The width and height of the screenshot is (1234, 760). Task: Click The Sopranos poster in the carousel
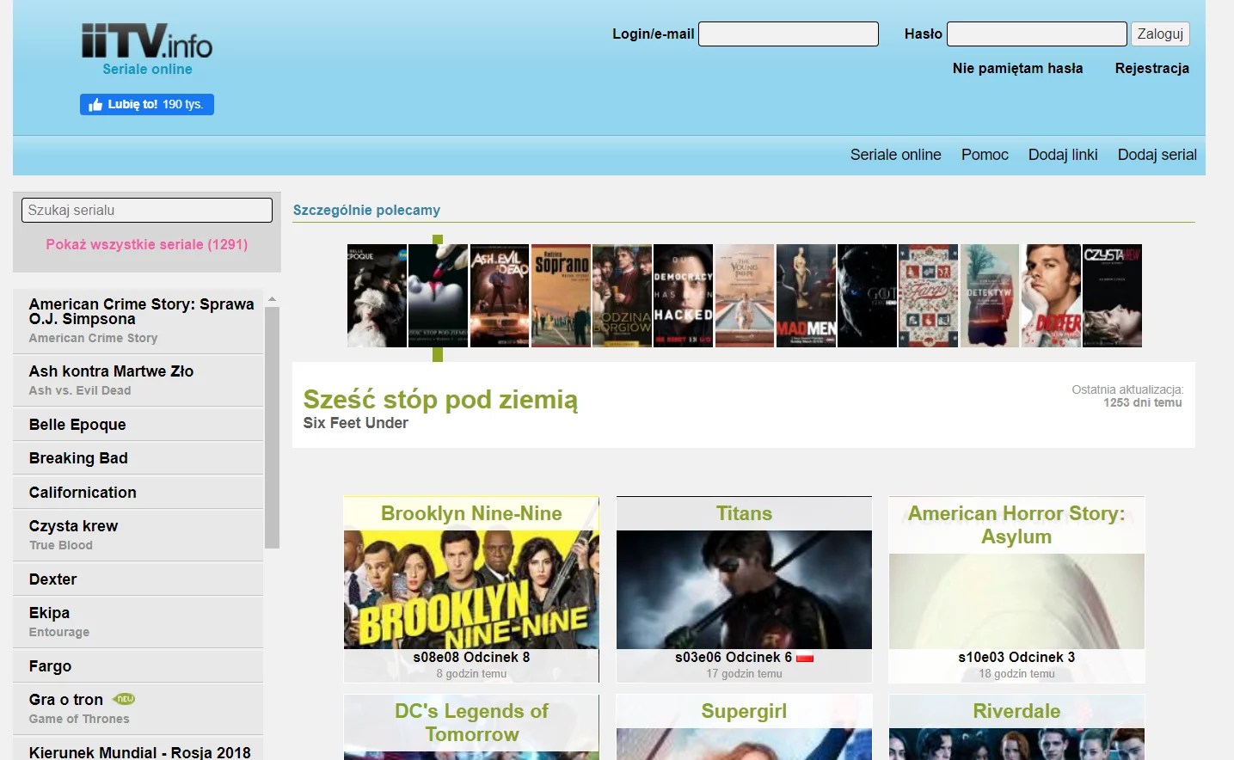click(561, 296)
